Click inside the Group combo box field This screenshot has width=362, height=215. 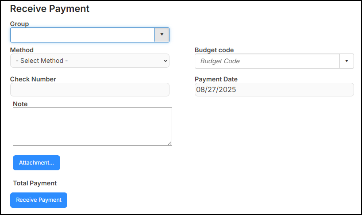pos(82,35)
